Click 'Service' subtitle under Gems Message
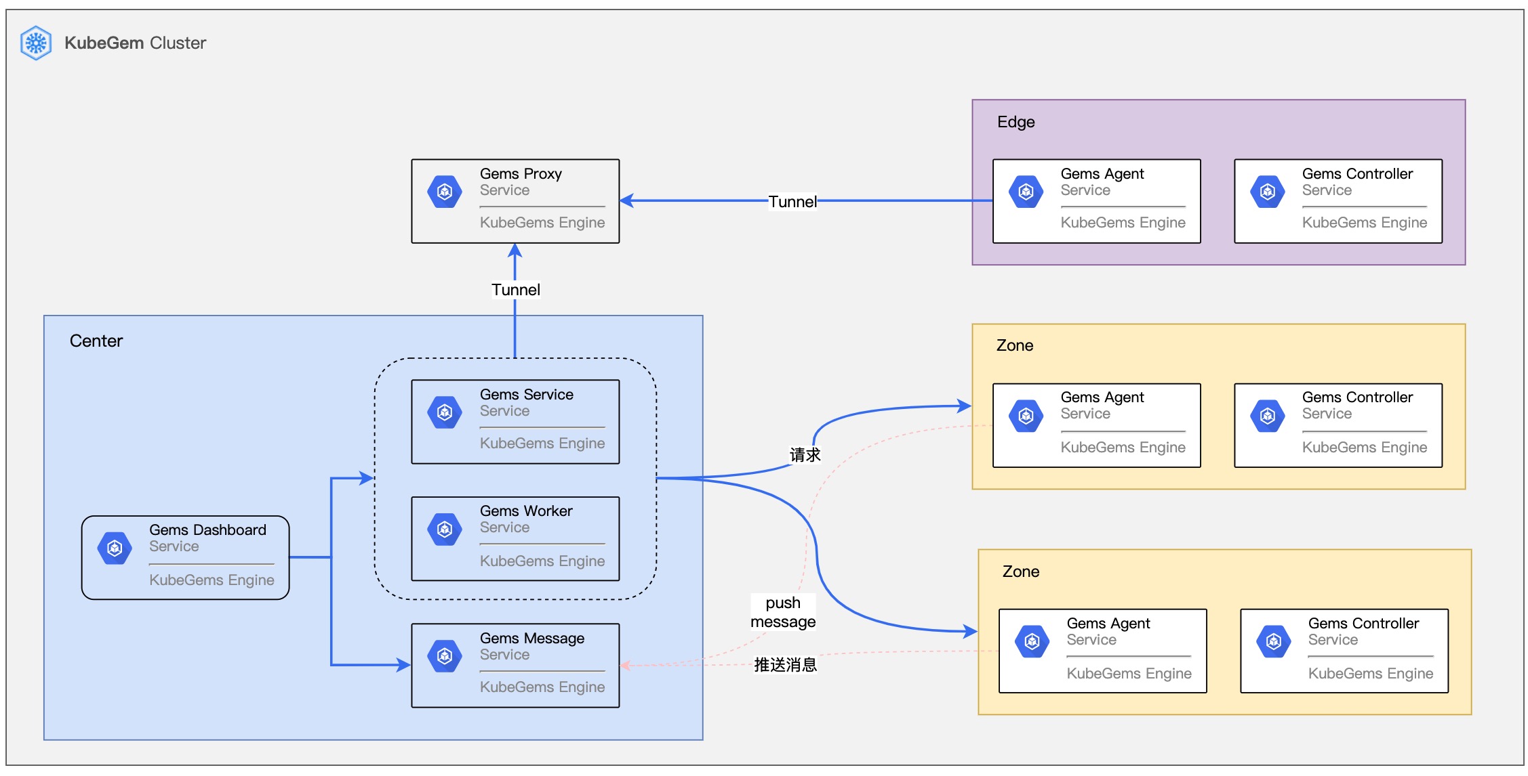Screen dimensions: 1528x776 [x=504, y=654]
